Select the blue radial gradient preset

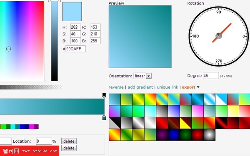pos(174,135)
